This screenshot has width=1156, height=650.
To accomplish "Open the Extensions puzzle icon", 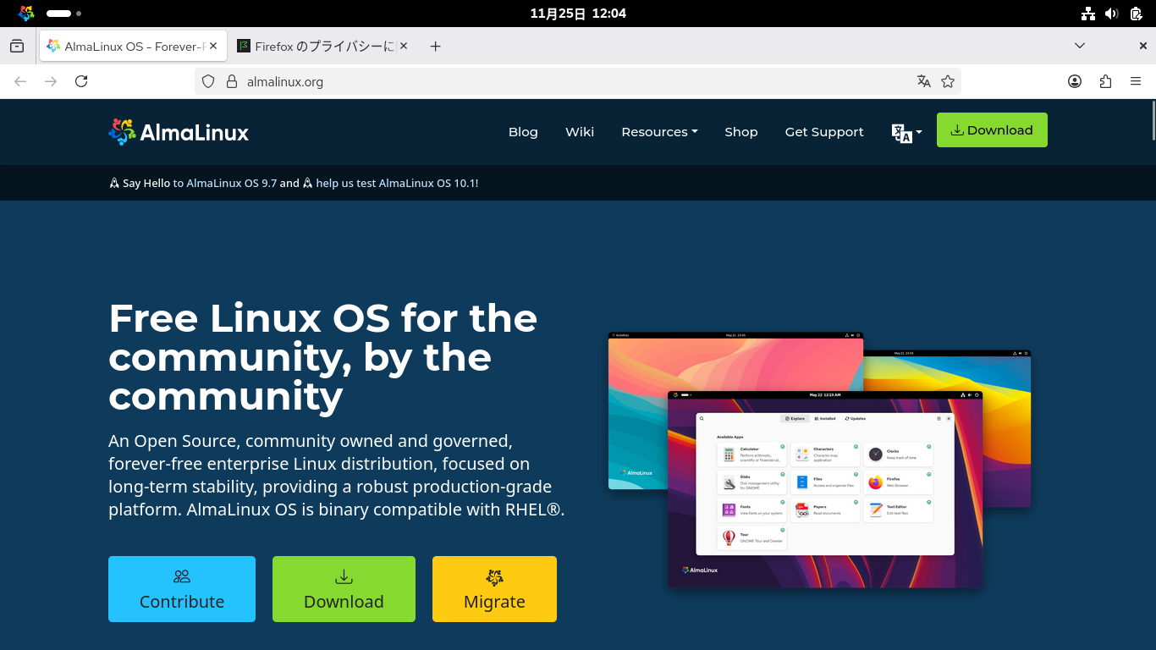I will 1105,81.
